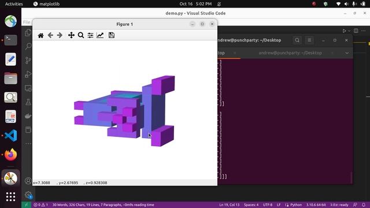This screenshot has height=208, width=370.
Task: Click the terminal scrollbar
Action: 351,177
